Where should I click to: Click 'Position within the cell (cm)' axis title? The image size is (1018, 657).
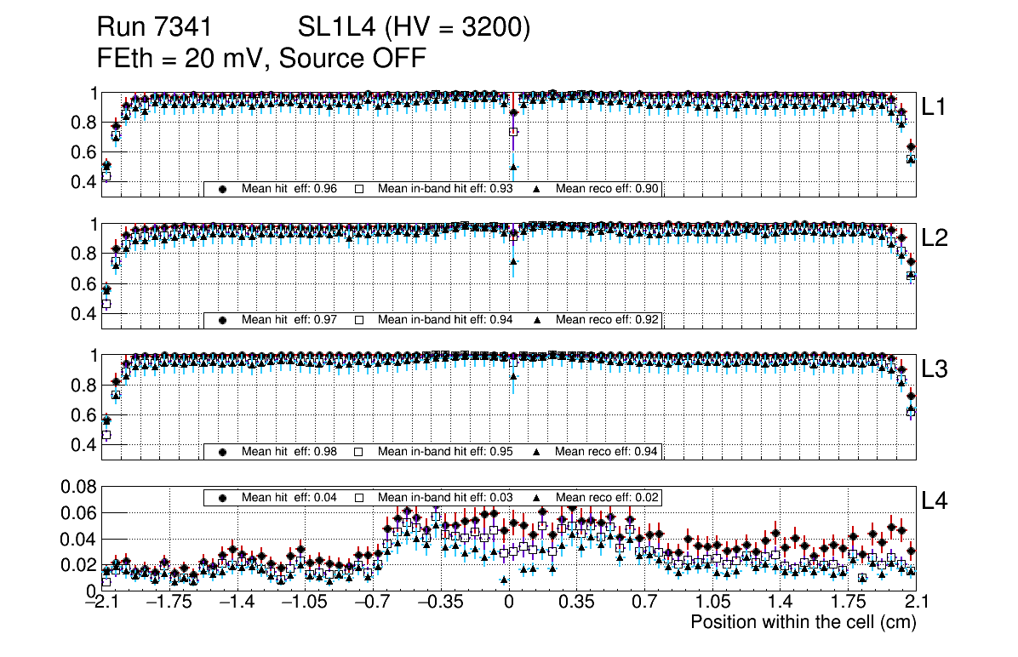[803, 622]
